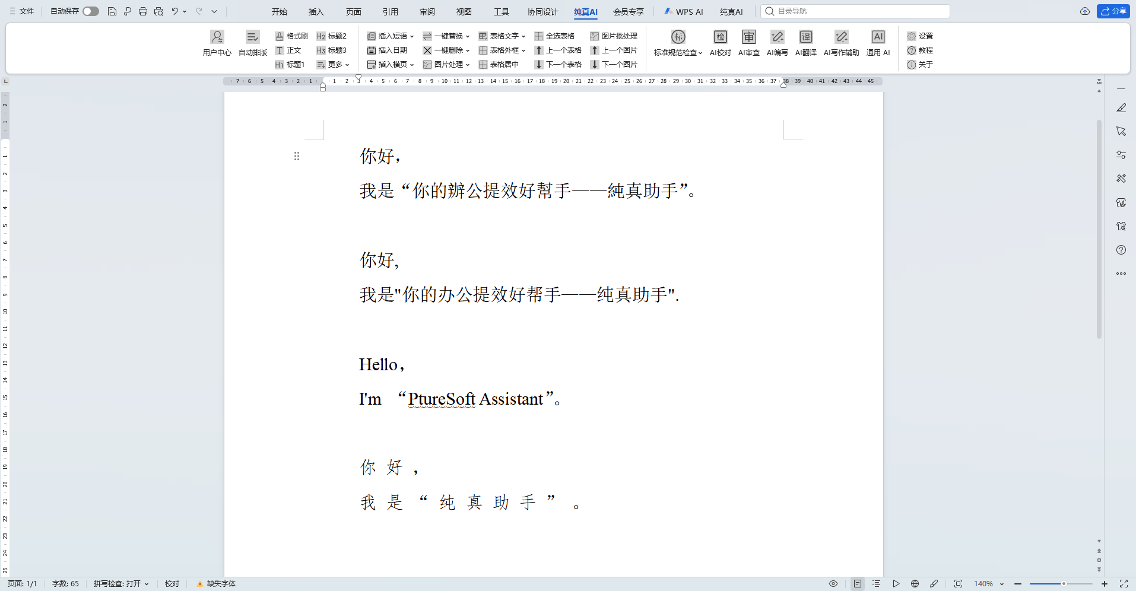Click the undo arrow icon
This screenshot has height=591, width=1136.
[x=175, y=11]
